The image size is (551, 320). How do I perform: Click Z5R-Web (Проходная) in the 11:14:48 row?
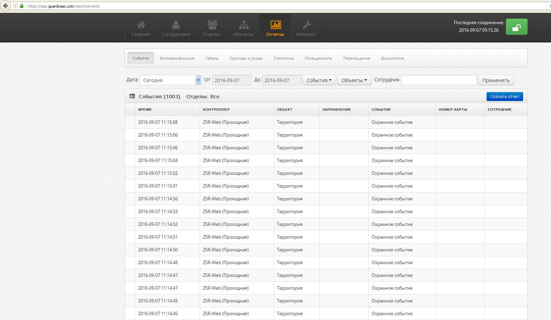tap(226, 262)
